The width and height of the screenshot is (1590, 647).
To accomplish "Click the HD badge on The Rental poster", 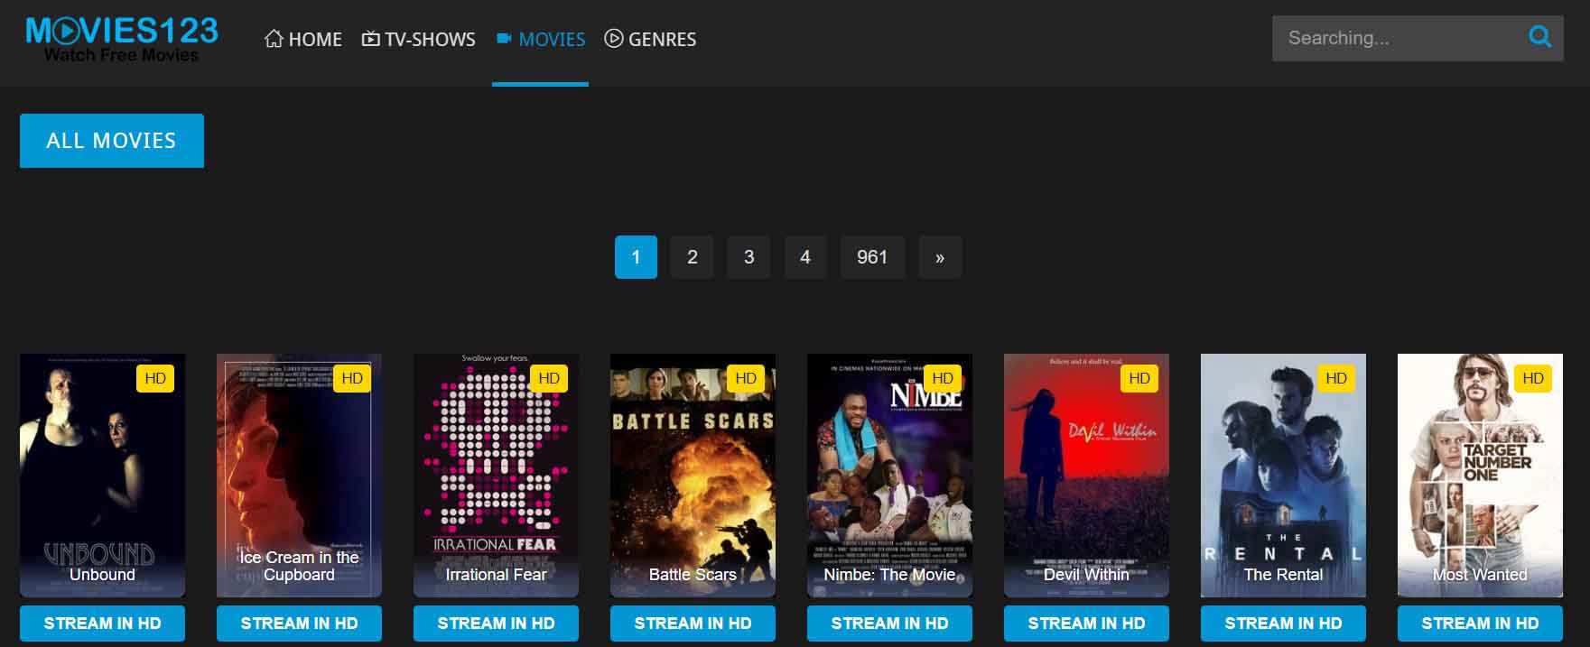I will pyautogui.click(x=1336, y=378).
